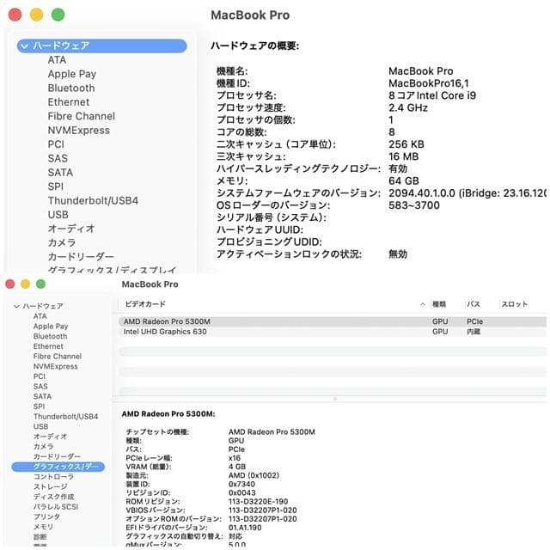
Task: Select PCI in bottom window sidebar
Action: pyautogui.click(x=40, y=376)
